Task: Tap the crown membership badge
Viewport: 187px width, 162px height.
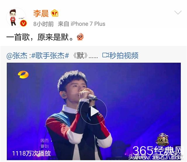Action: coord(55,13)
